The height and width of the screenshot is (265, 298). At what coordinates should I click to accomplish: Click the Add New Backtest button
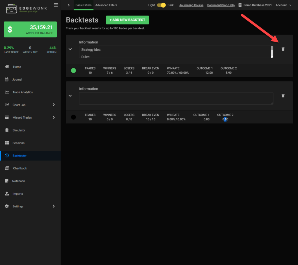(127, 20)
